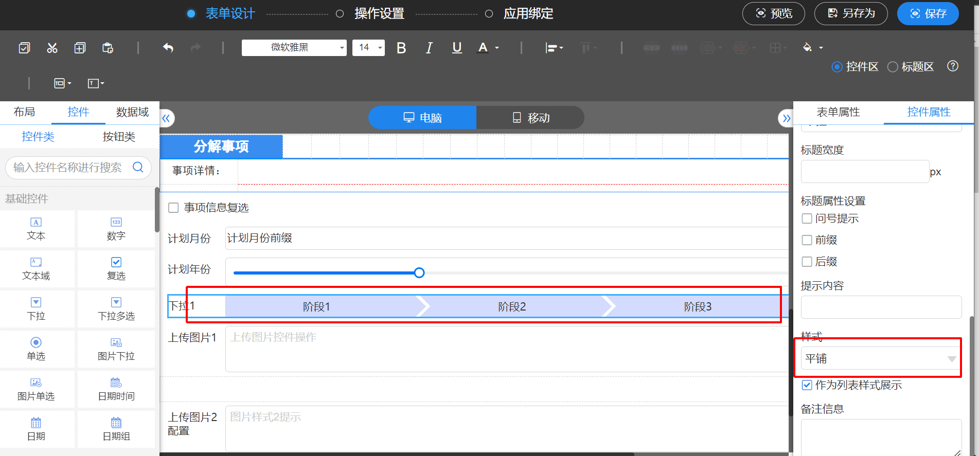Image resolution: width=979 pixels, height=456 pixels.
Task: Click the 预览 preview button
Action: pos(774,13)
